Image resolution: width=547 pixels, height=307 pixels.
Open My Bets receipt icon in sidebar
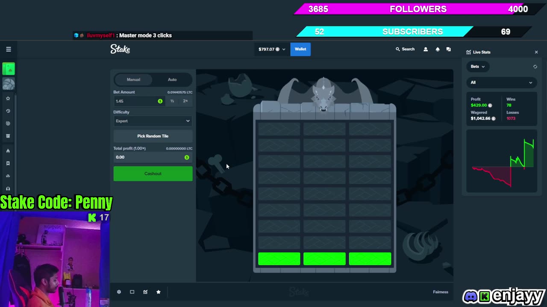point(8,136)
